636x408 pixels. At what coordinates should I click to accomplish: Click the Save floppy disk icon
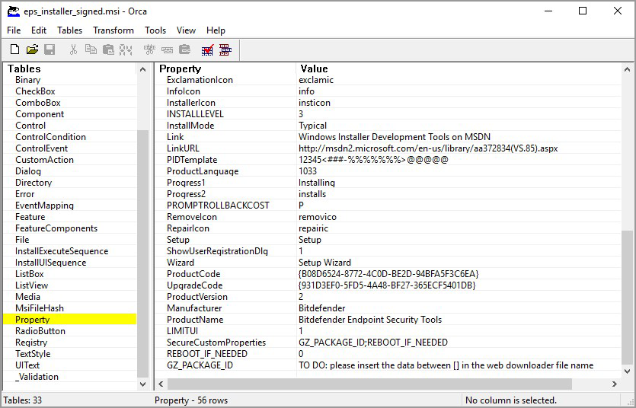[x=50, y=49]
